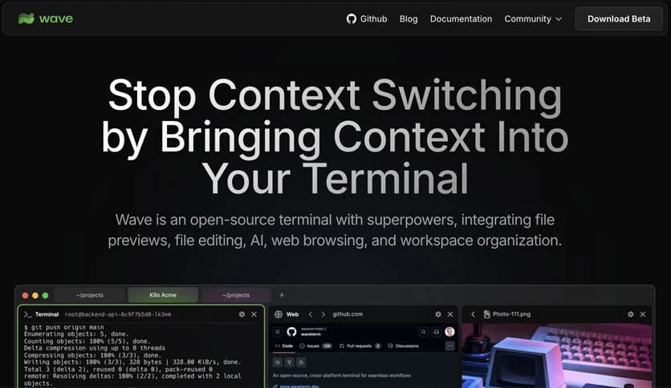
Task: Expand the Community dropdown menu
Action: click(533, 18)
